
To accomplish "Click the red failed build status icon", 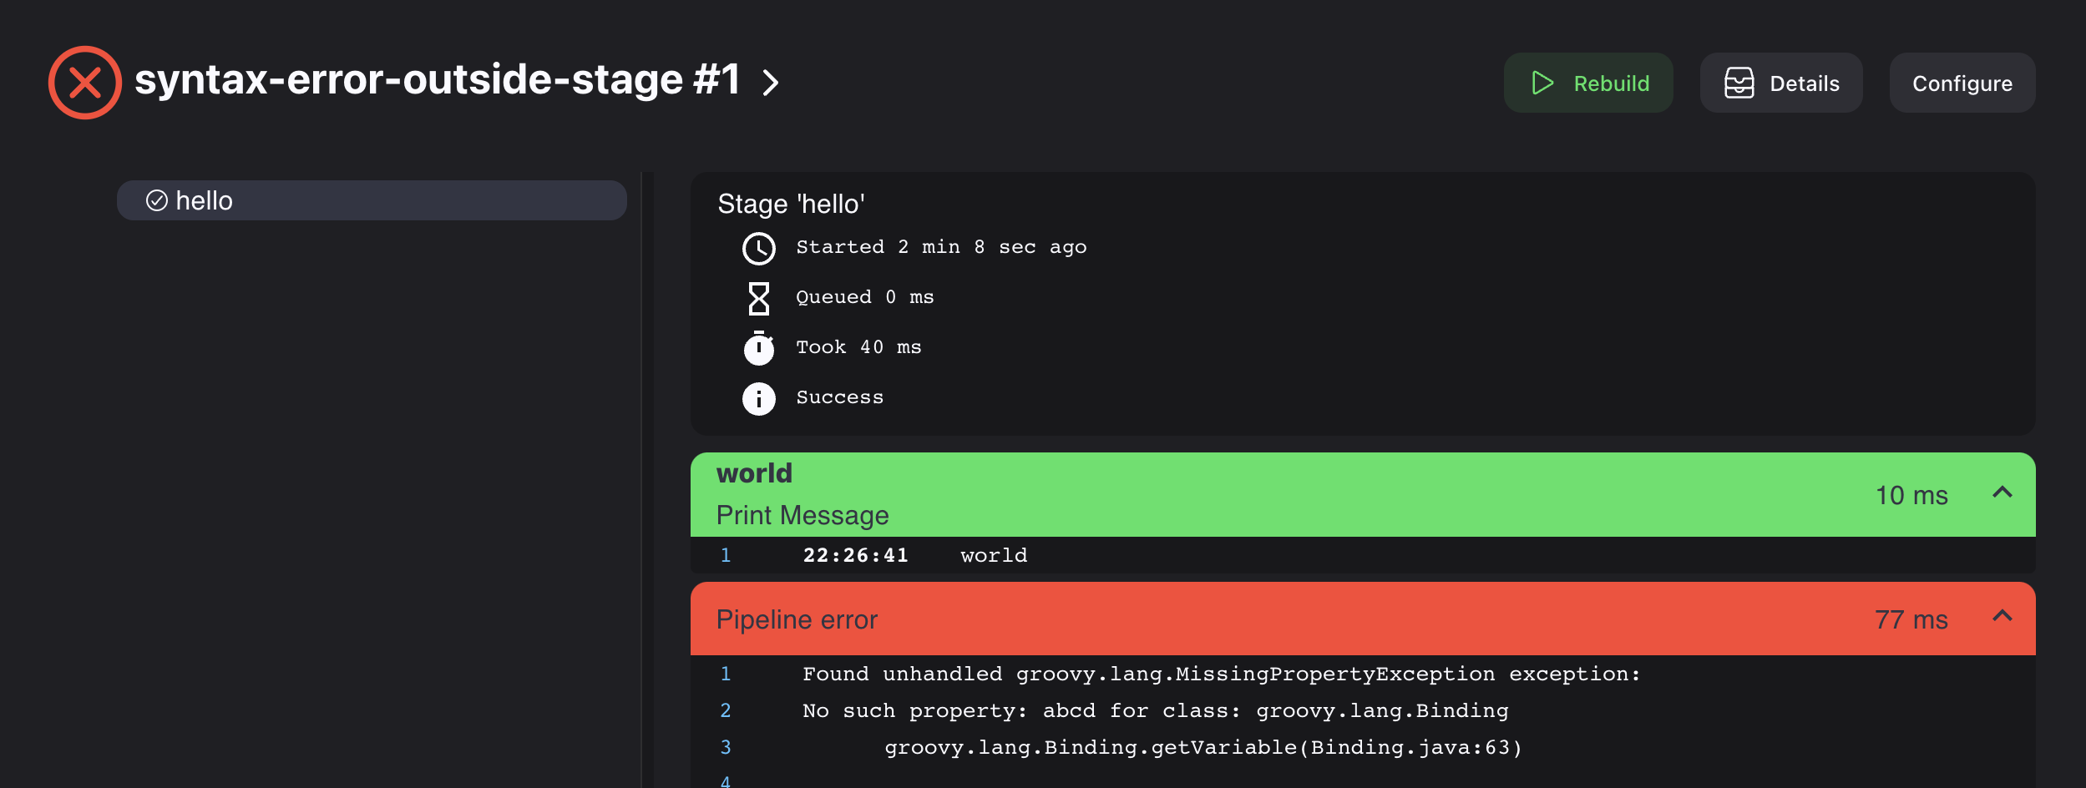I will (x=84, y=82).
